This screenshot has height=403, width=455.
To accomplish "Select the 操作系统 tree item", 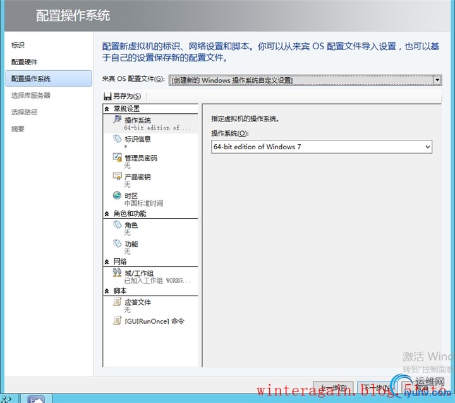I will pos(150,124).
